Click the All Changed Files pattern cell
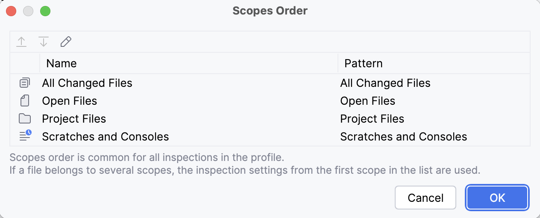The height and width of the screenshot is (218, 540). pyautogui.click(x=385, y=83)
